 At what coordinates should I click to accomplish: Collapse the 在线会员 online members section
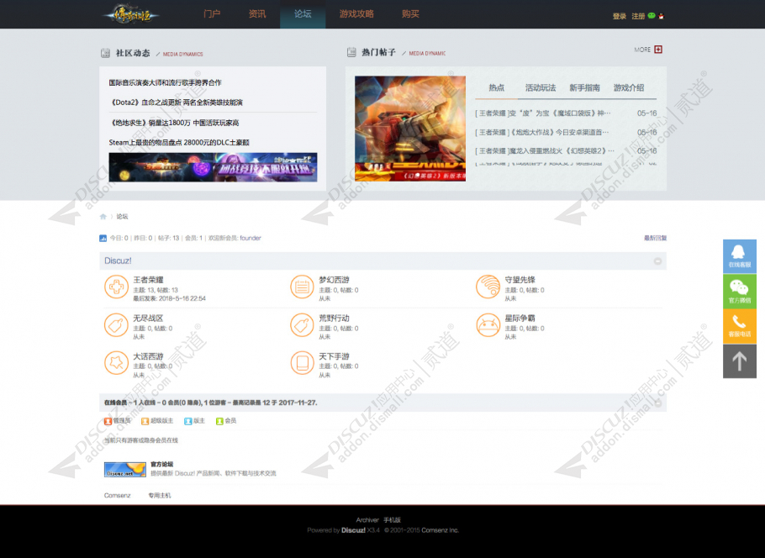point(657,403)
